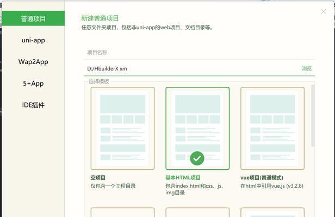
Task: Click the 项目名称 input field
Action: click(x=199, y=53)
